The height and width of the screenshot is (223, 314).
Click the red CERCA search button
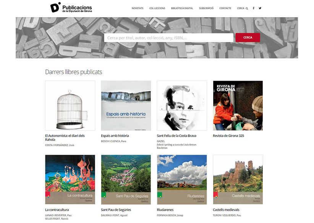248,37
